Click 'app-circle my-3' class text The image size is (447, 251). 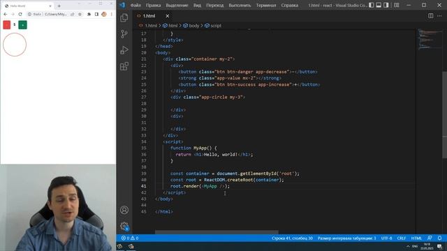tap(222, 97)
